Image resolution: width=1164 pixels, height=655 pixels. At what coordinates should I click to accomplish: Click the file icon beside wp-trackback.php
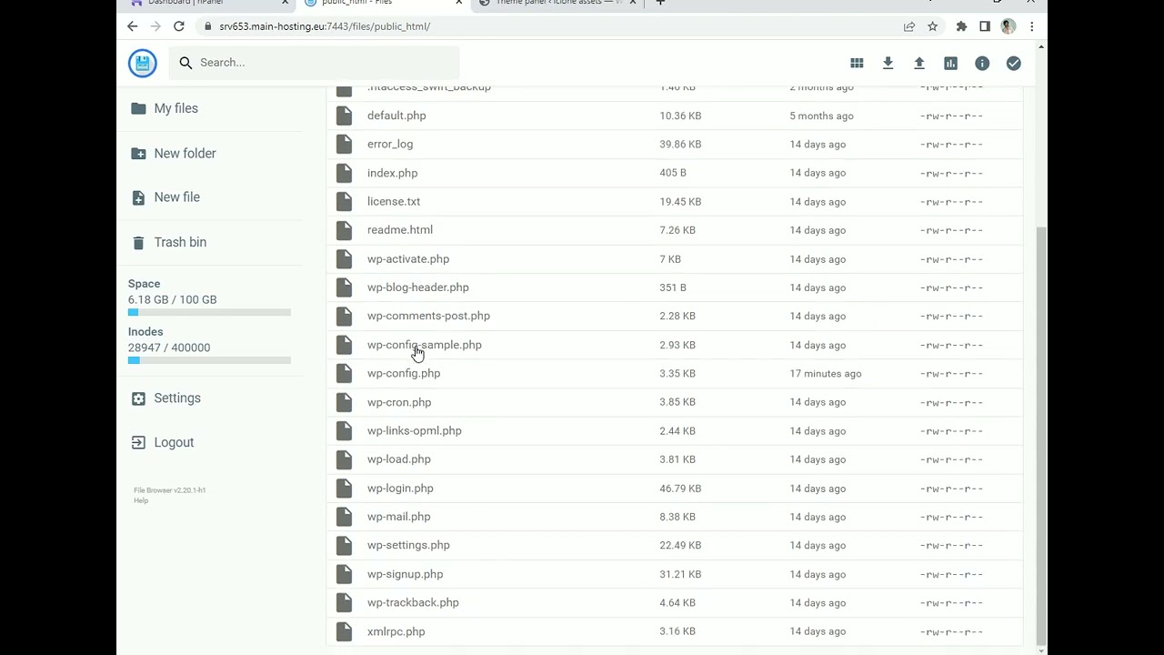coord(344,602)
